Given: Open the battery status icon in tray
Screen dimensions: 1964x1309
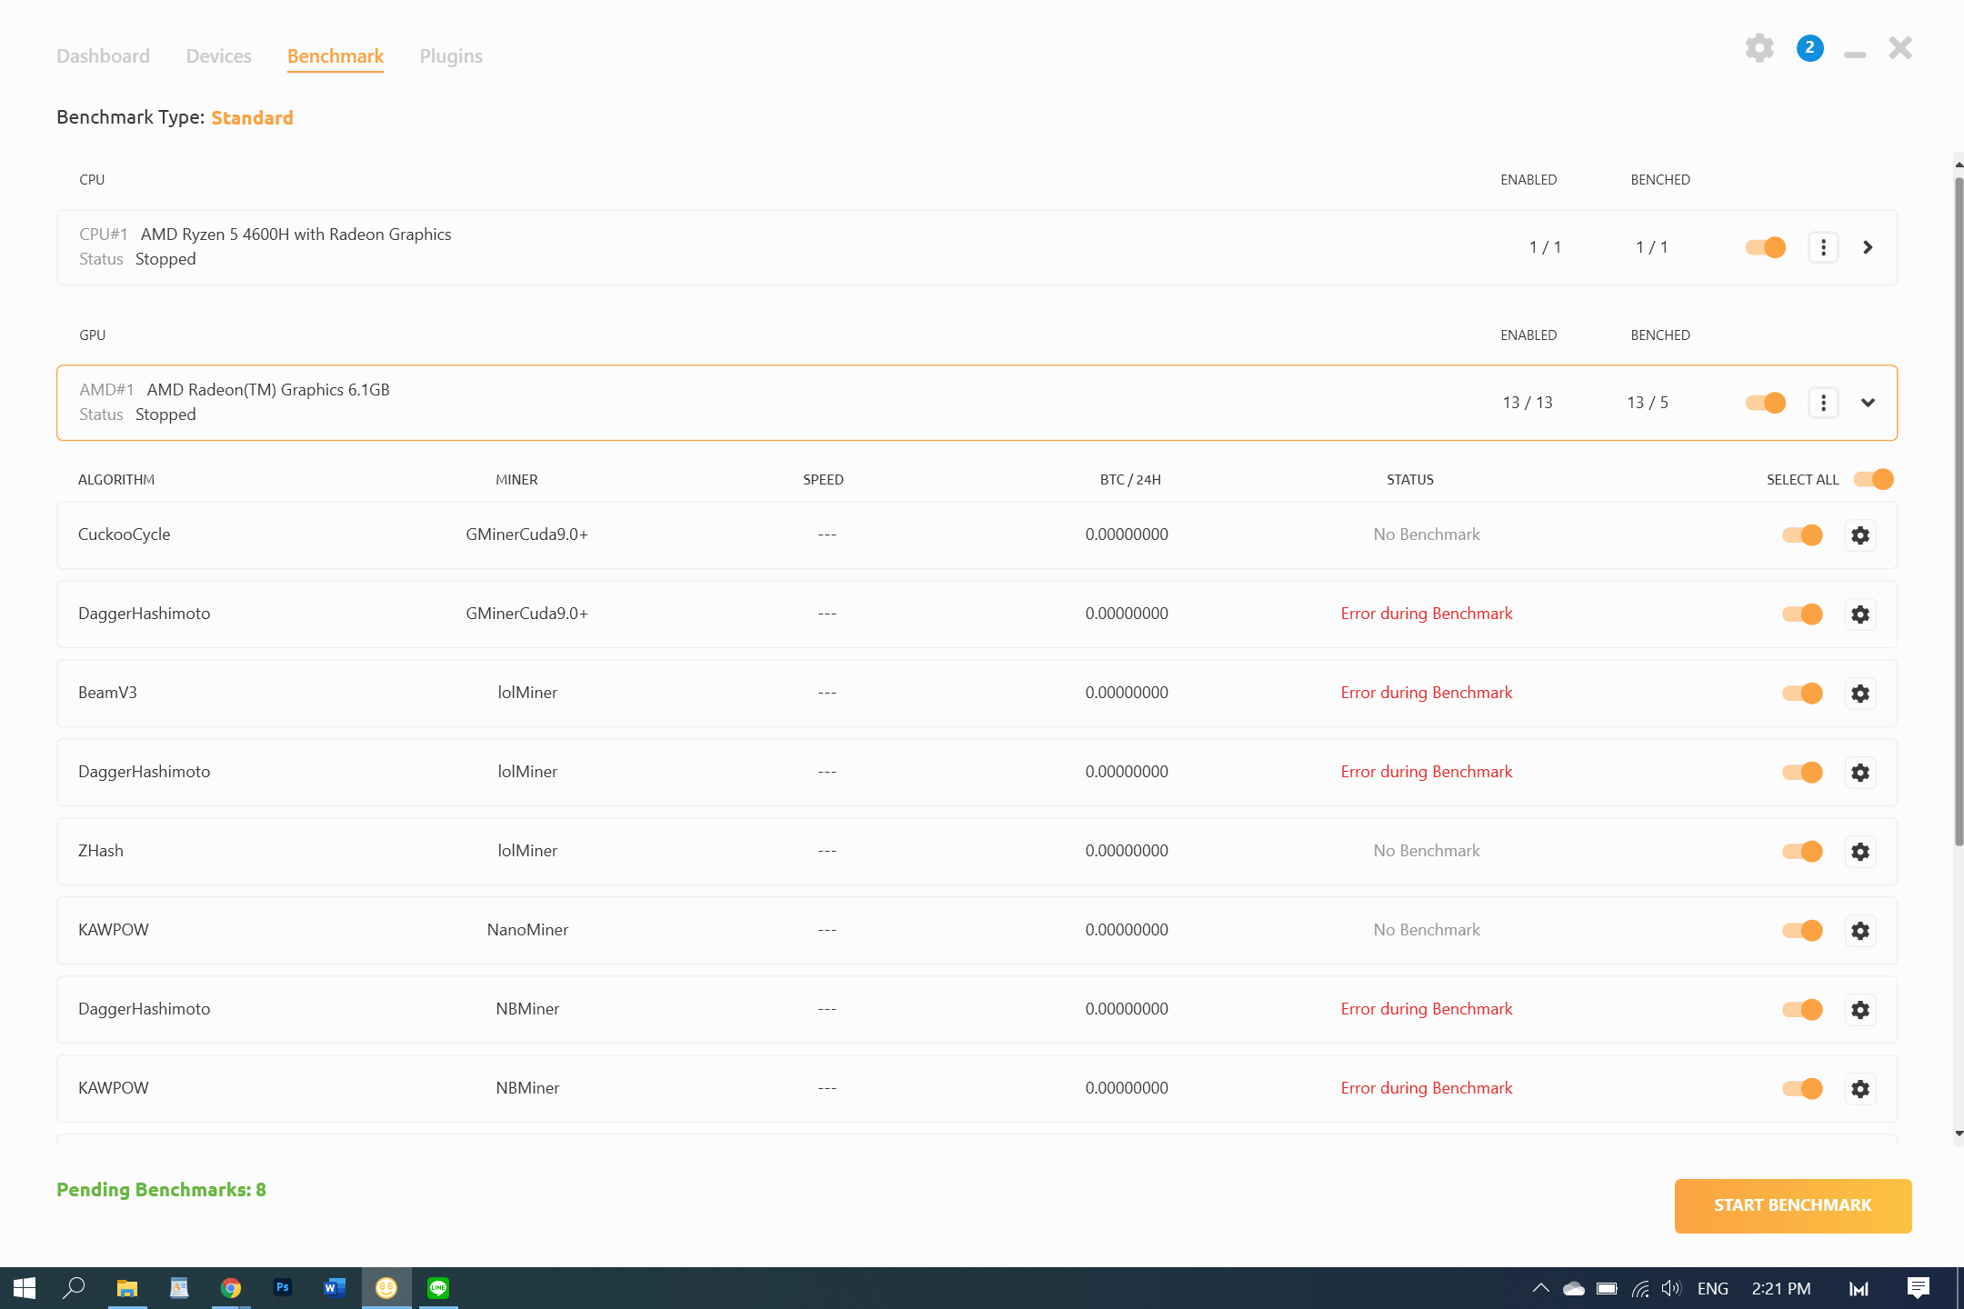Looking at the screenshot, I should [x=1607, y=1288].
